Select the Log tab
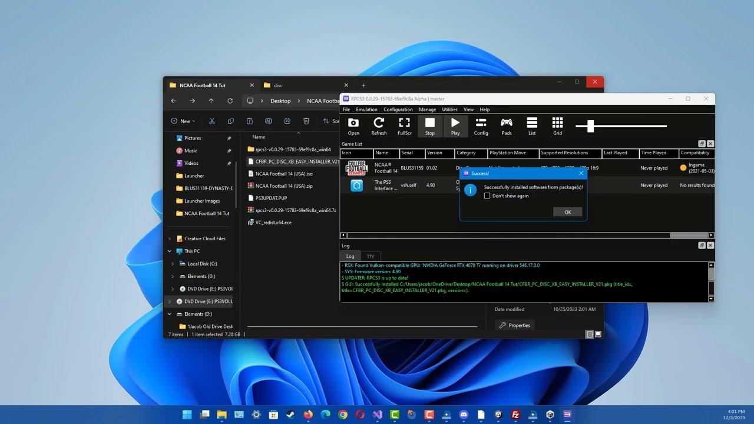The width and height of the screenshot is (754, 424). click(x=350, y=256)
